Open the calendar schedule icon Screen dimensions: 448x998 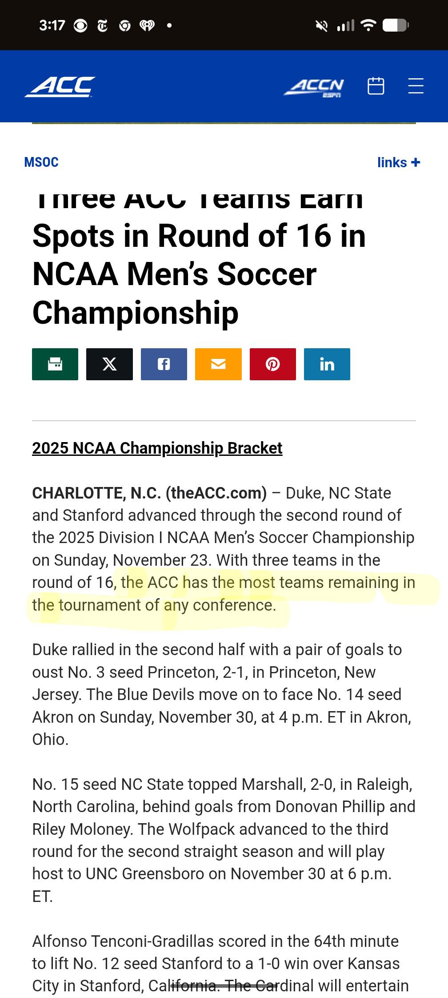tap(376, 86)
